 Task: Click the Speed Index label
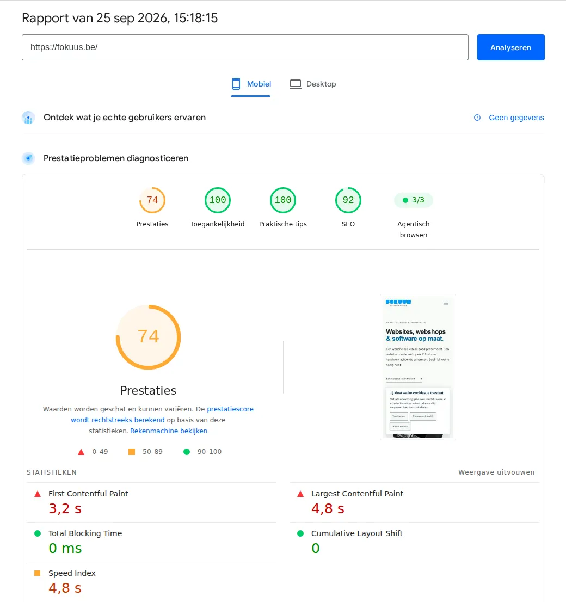click(x=72, y=573)
